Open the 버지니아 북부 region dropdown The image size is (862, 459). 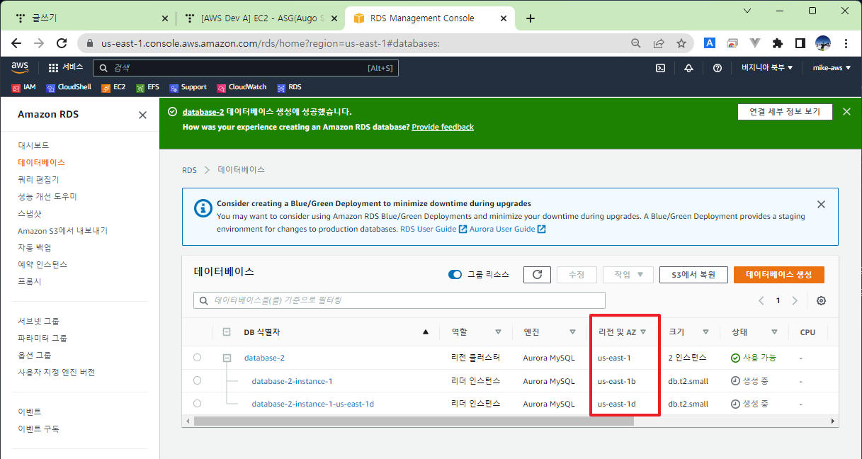coord(767,68)
